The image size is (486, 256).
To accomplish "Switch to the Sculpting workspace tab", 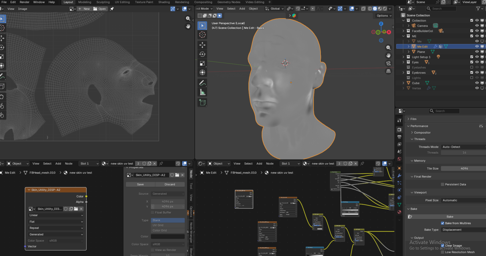I will (103, 2).
